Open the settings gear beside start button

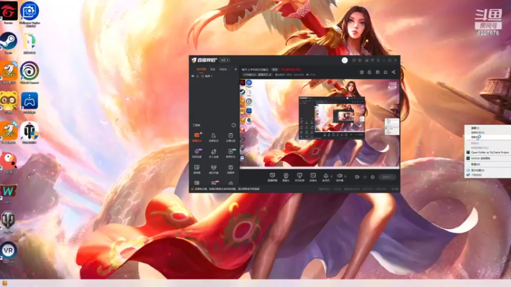[x=372, y=177]
